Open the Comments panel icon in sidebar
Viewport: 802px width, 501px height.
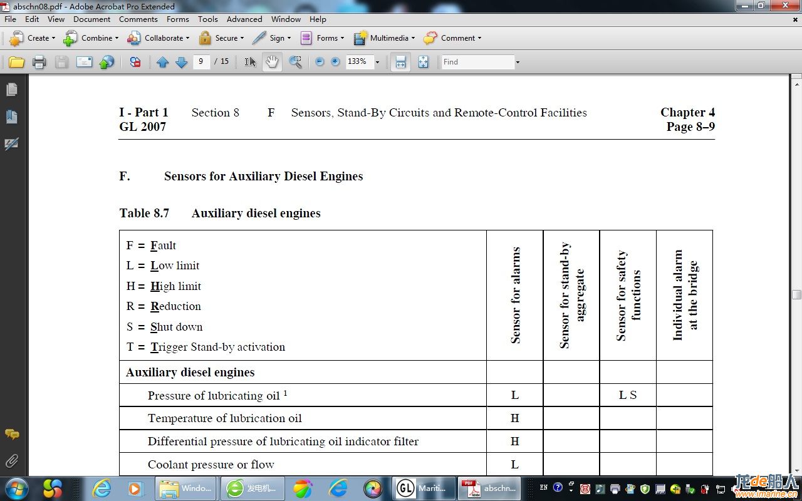coord(12,435)
